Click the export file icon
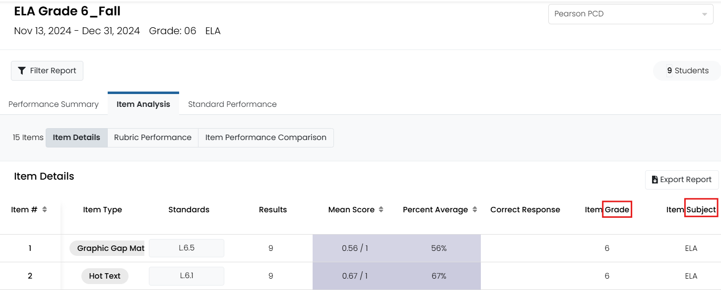This screenshot has width=721, height=290. click(655, 180)
